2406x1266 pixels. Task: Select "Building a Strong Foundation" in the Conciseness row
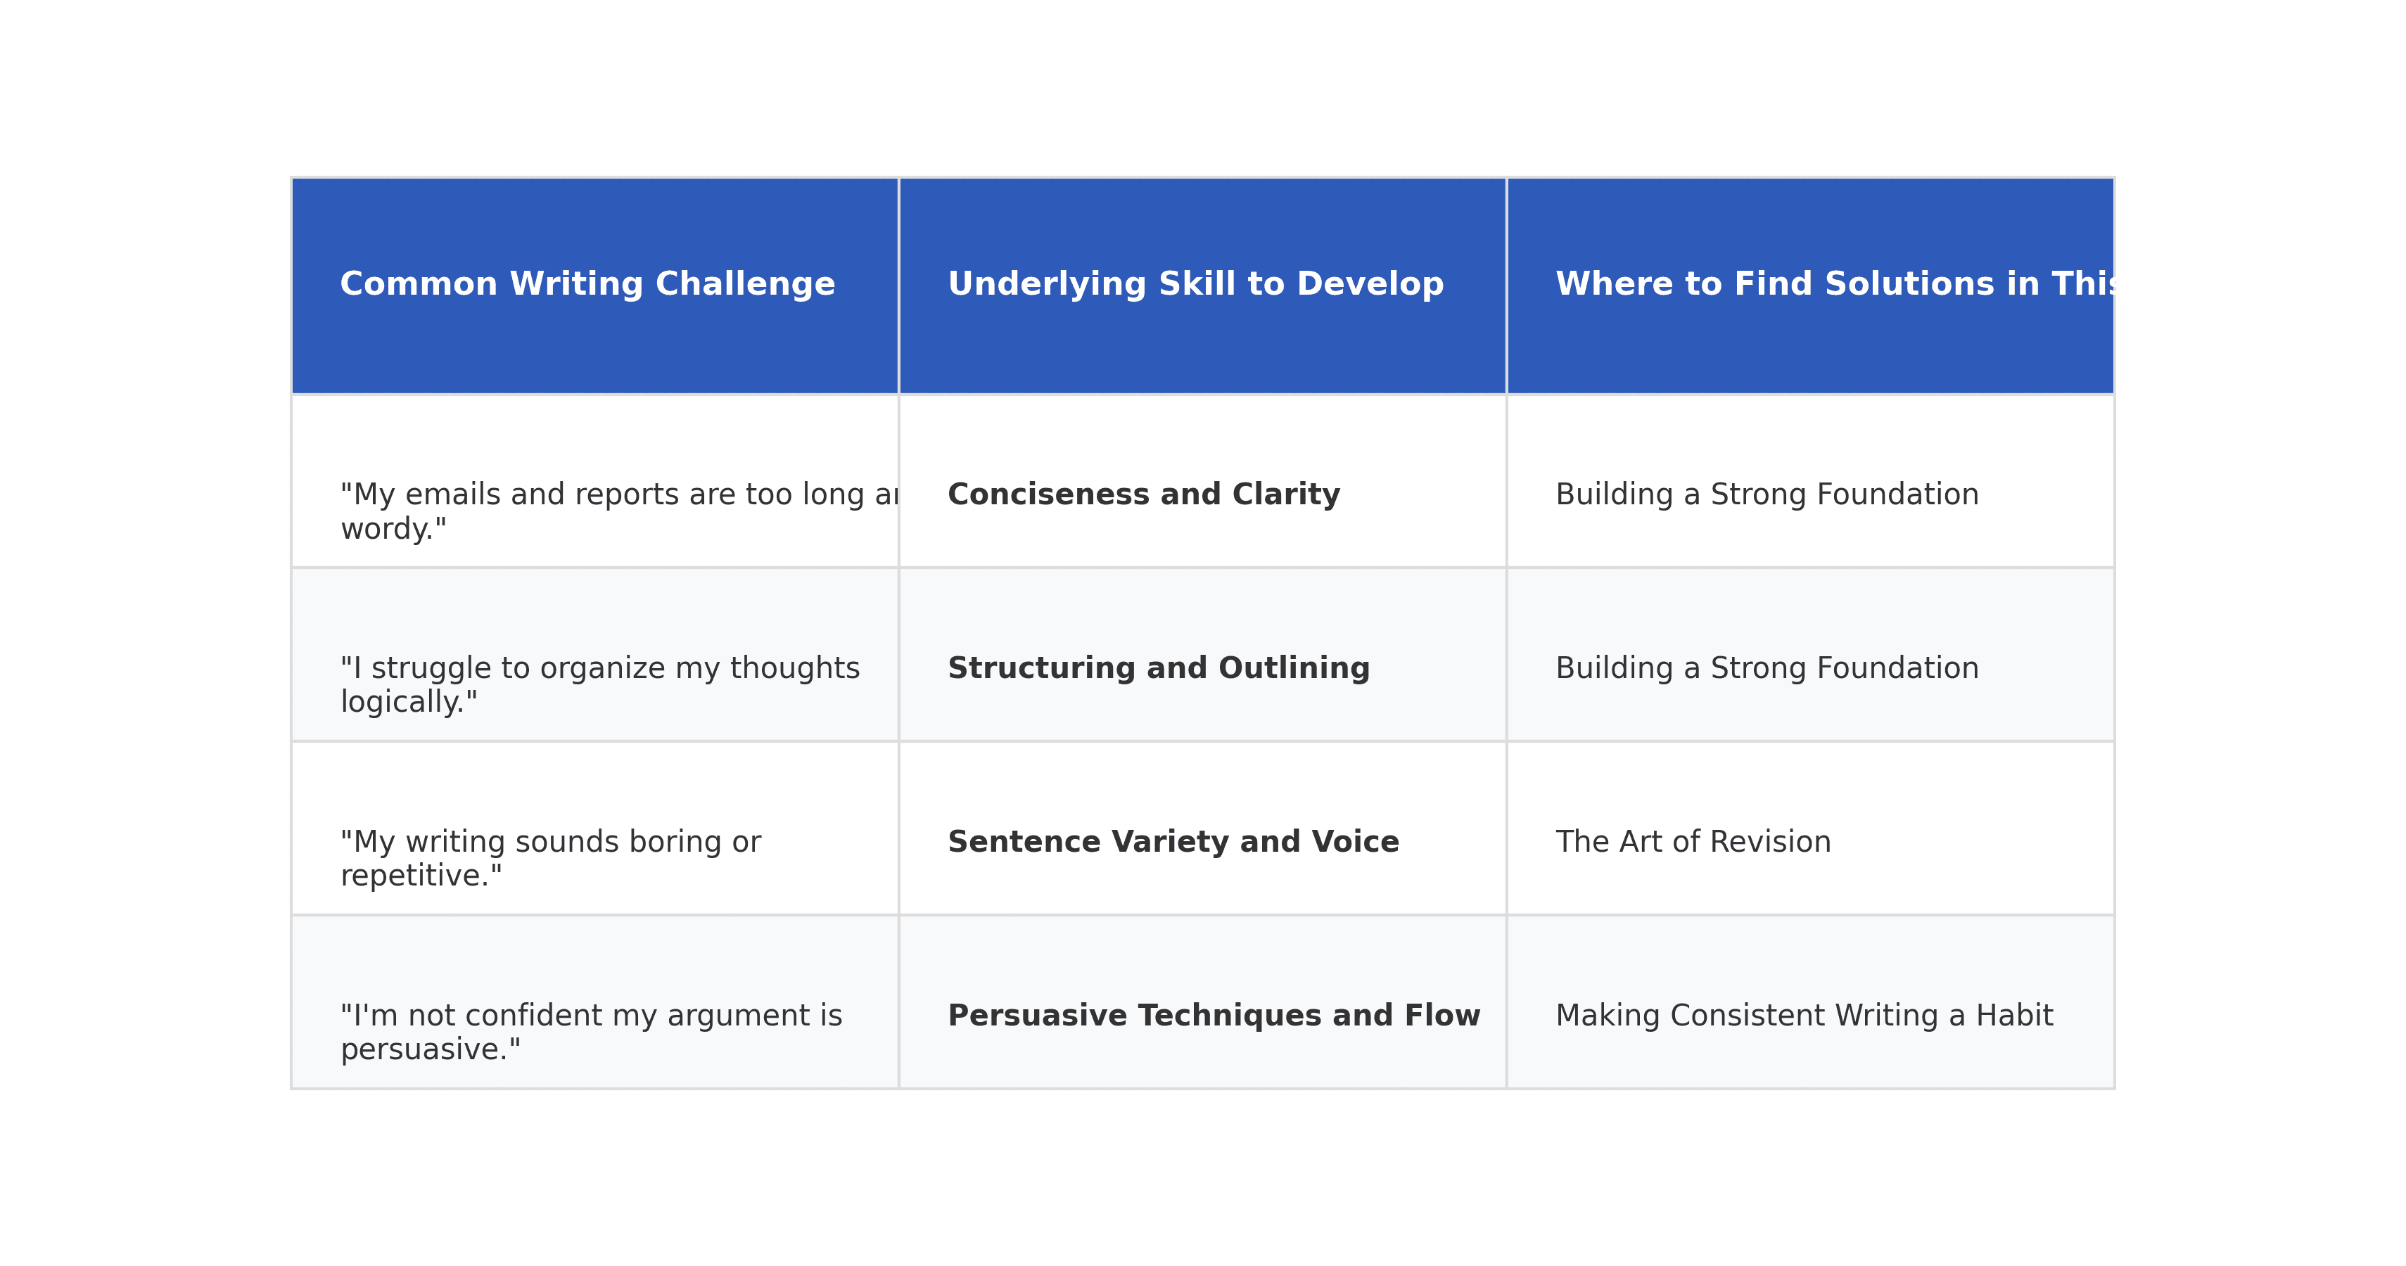(1767, 495)
